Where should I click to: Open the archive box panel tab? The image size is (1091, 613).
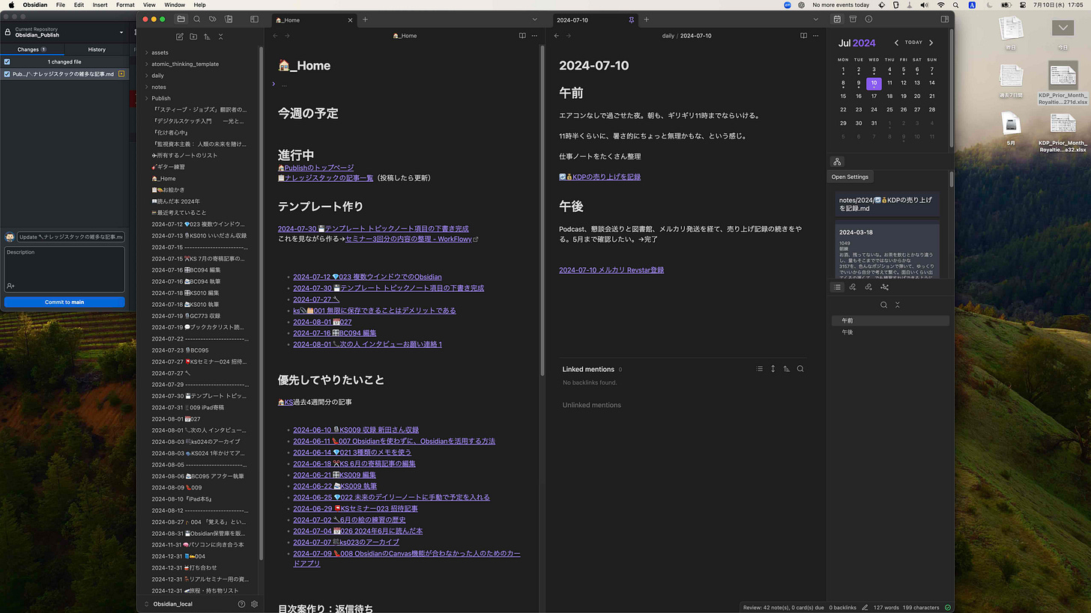(x=853, y=19)
